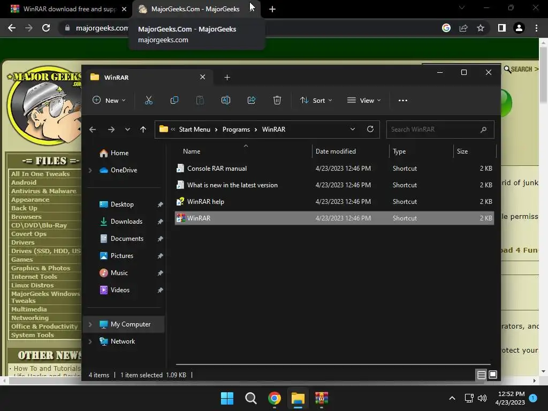Screen dimensions: 548x411
Task: Go back in File Explorer
Action: click(92, 130)
